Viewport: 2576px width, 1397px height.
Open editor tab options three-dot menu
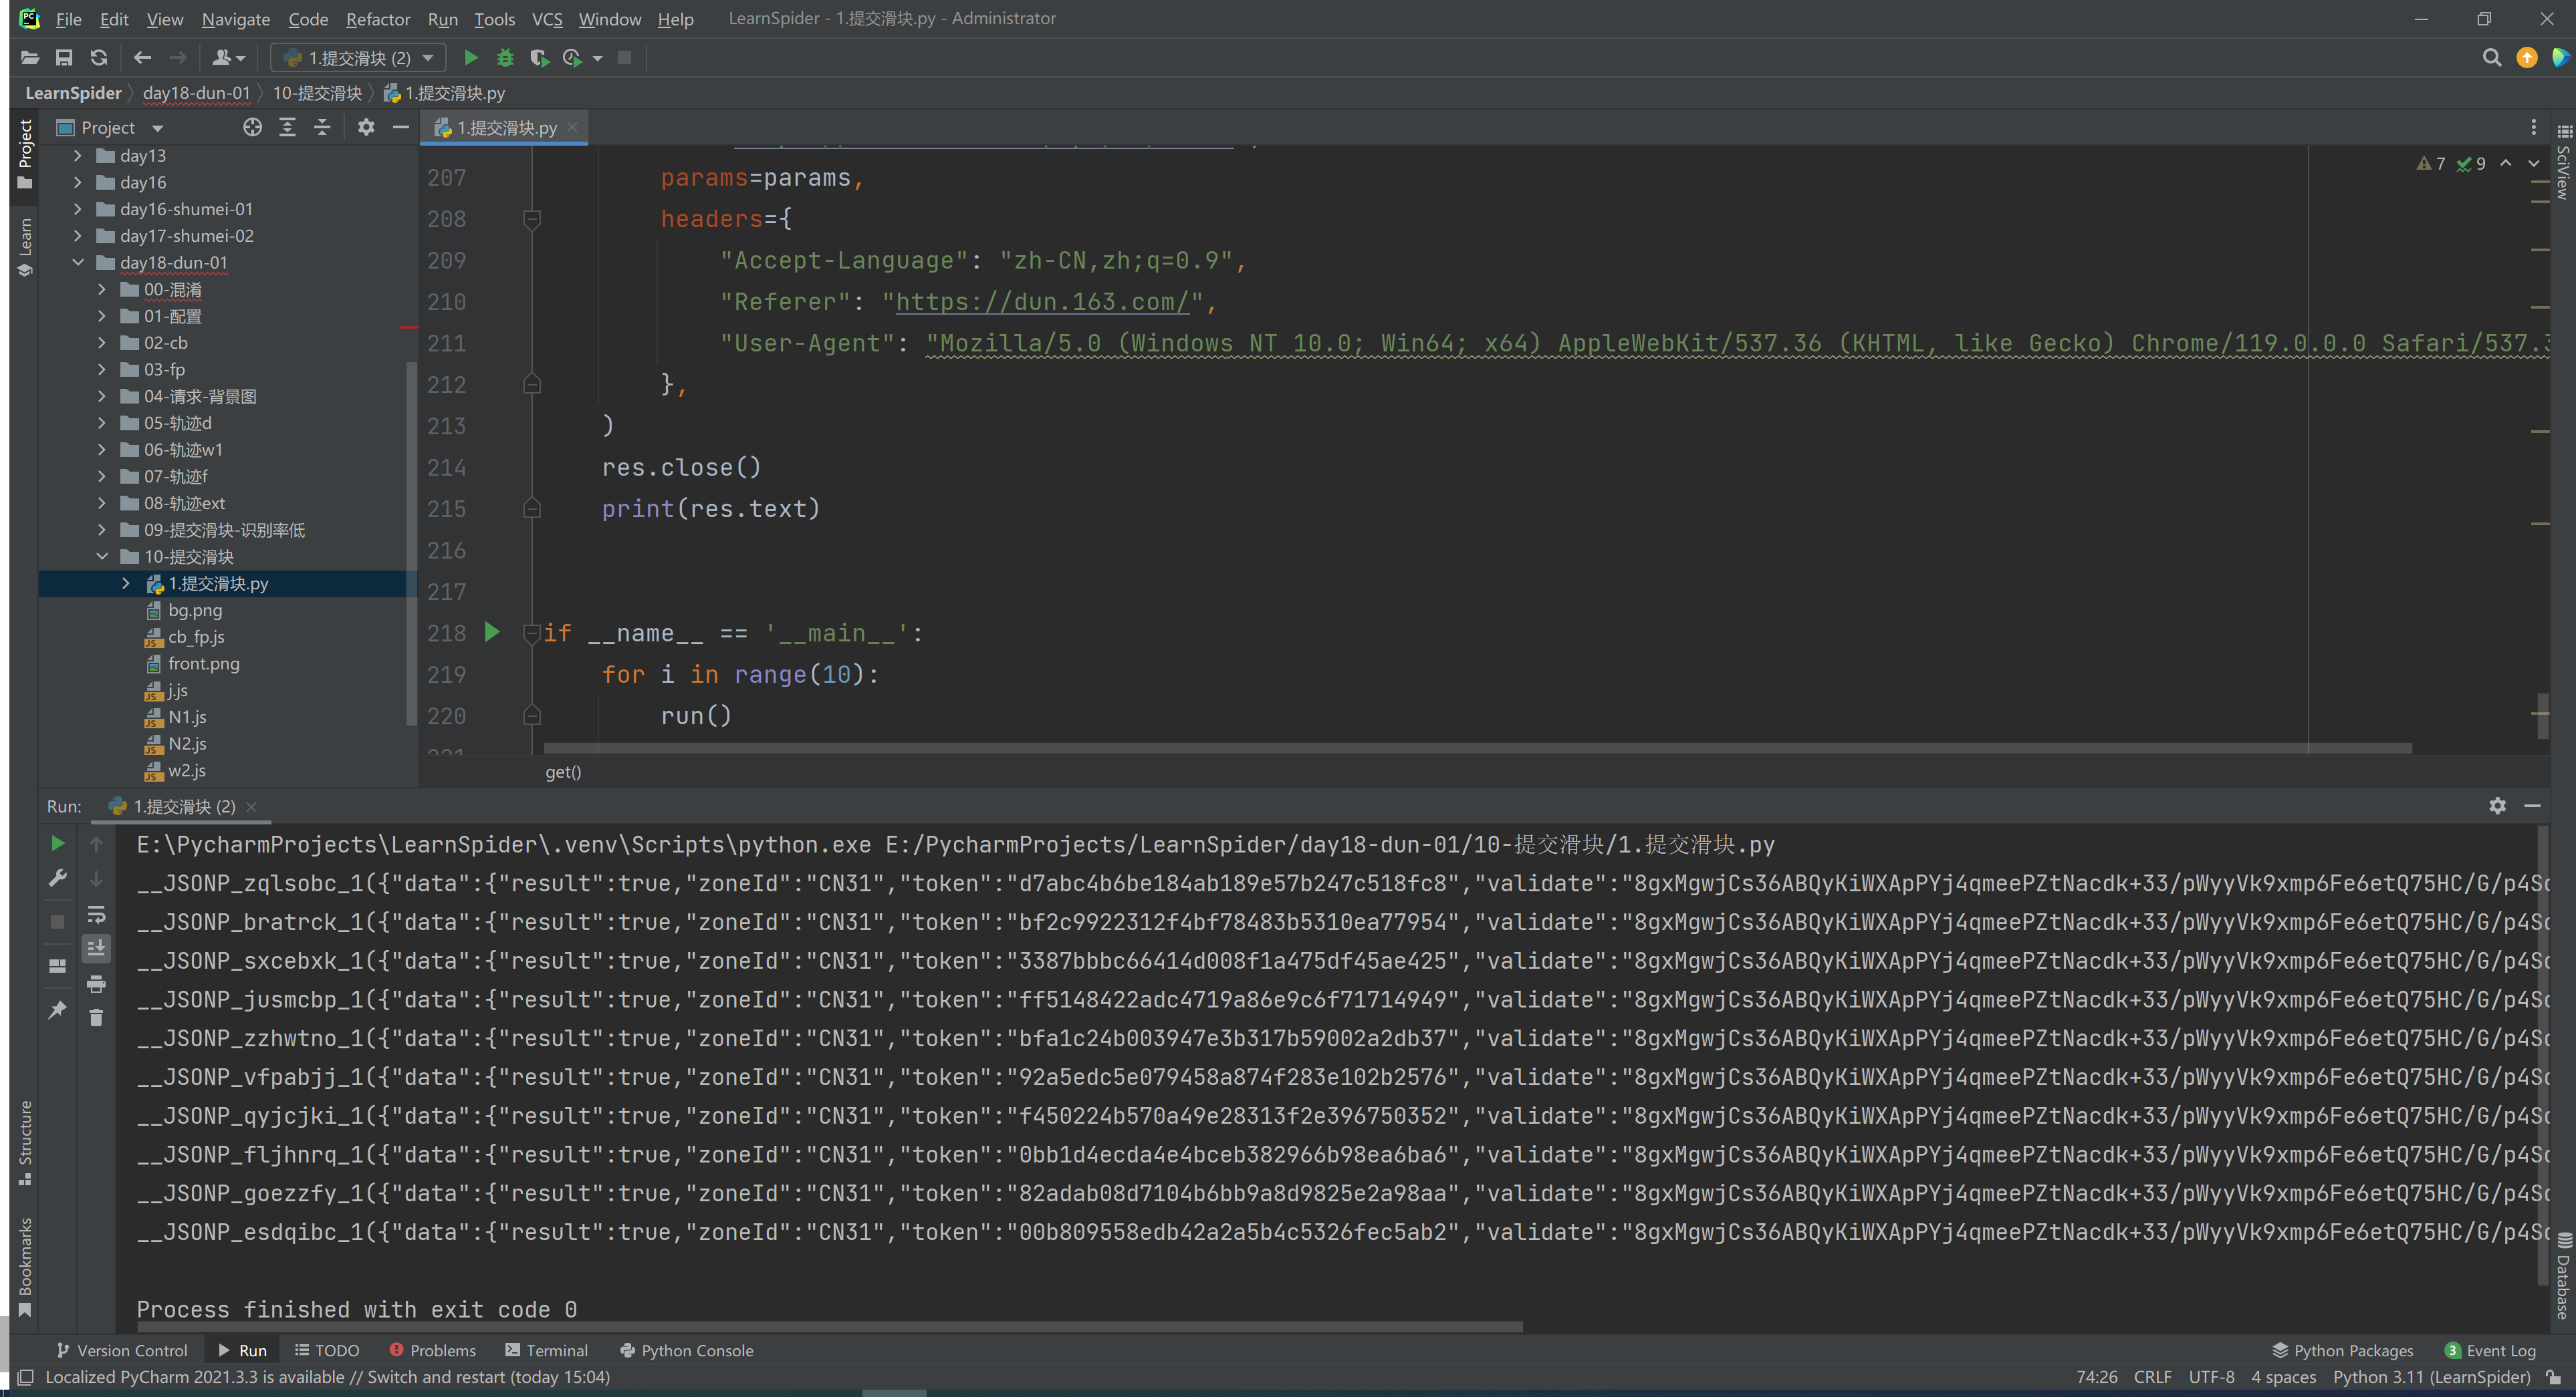tap(2533, 127)
